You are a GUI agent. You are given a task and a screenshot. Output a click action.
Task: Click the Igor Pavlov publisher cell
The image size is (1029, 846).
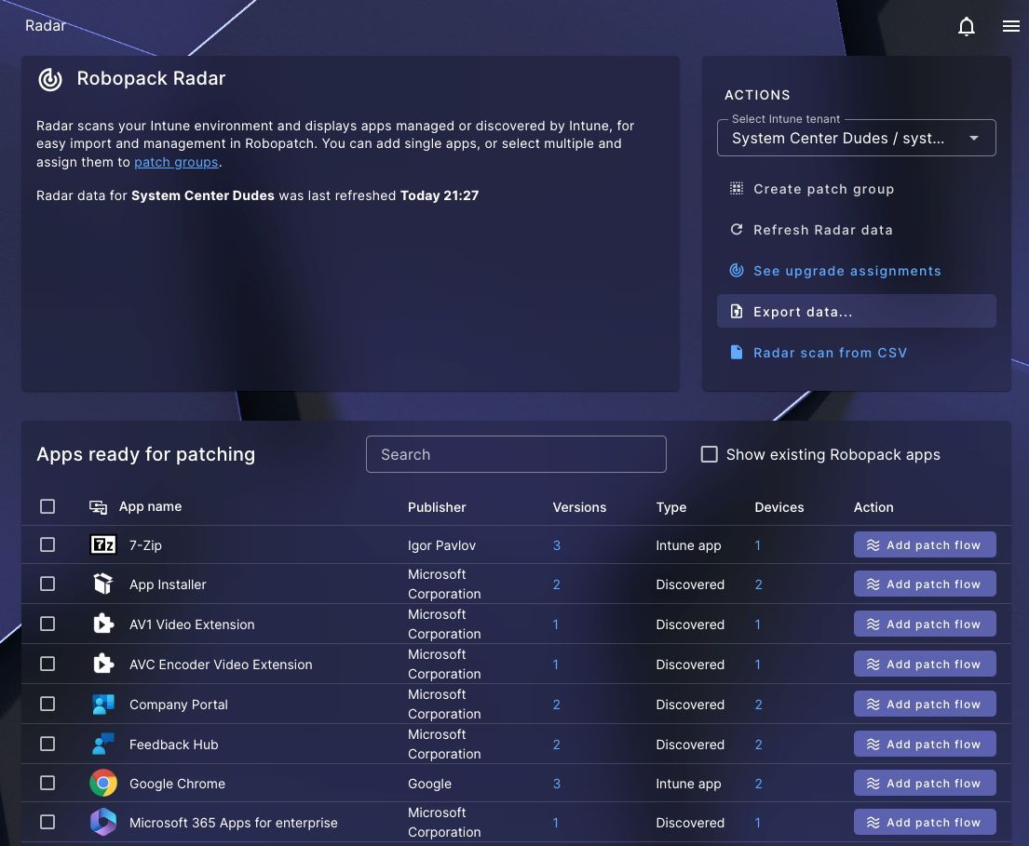pyautogui.click(x=441, y=545)
